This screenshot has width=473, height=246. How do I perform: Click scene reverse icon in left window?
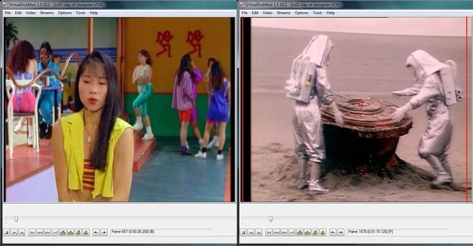(78, 232)
